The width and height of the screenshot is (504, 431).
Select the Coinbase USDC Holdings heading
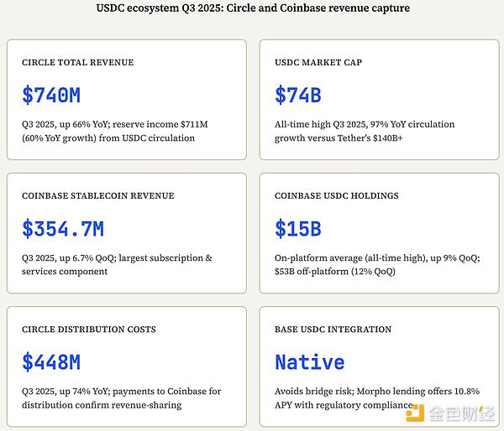point(337,196)
